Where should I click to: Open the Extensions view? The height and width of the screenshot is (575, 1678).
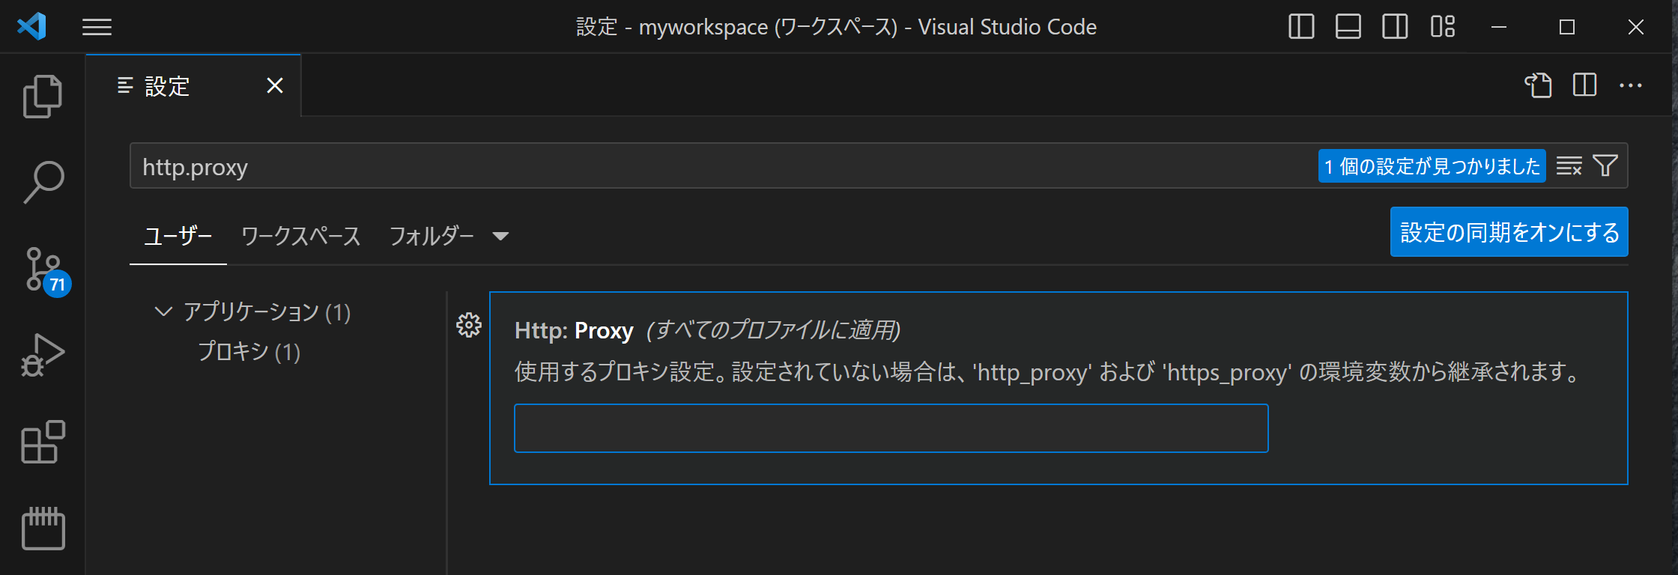43,442
